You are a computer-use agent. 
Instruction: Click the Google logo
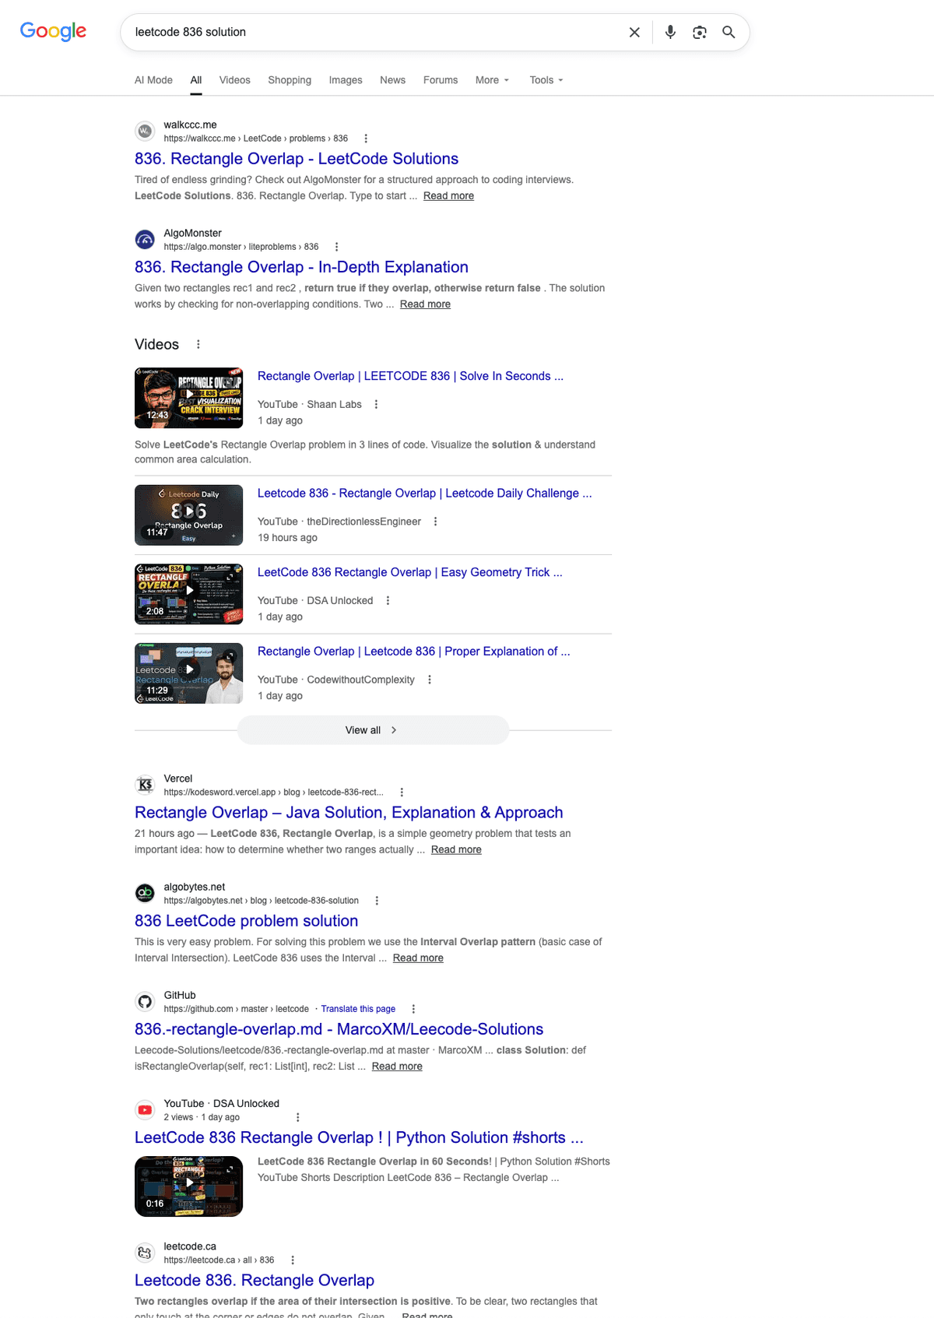point(53,31)
